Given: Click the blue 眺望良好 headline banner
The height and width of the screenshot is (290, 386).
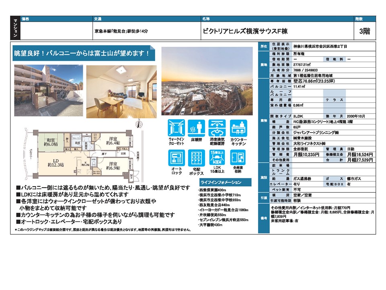Looking at the screenshot, I should click(x=82, y=53).
